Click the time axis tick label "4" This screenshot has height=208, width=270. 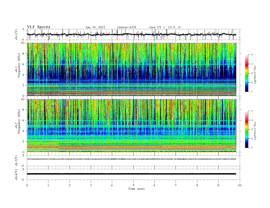[112, 185]
